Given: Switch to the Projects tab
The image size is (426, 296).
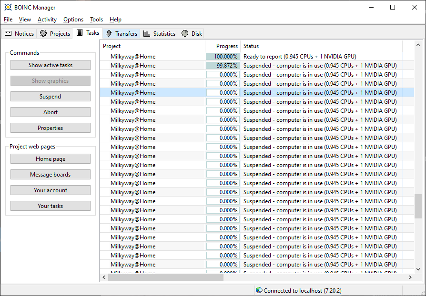Looking at the screenshot, I should (x=55, y=33).
